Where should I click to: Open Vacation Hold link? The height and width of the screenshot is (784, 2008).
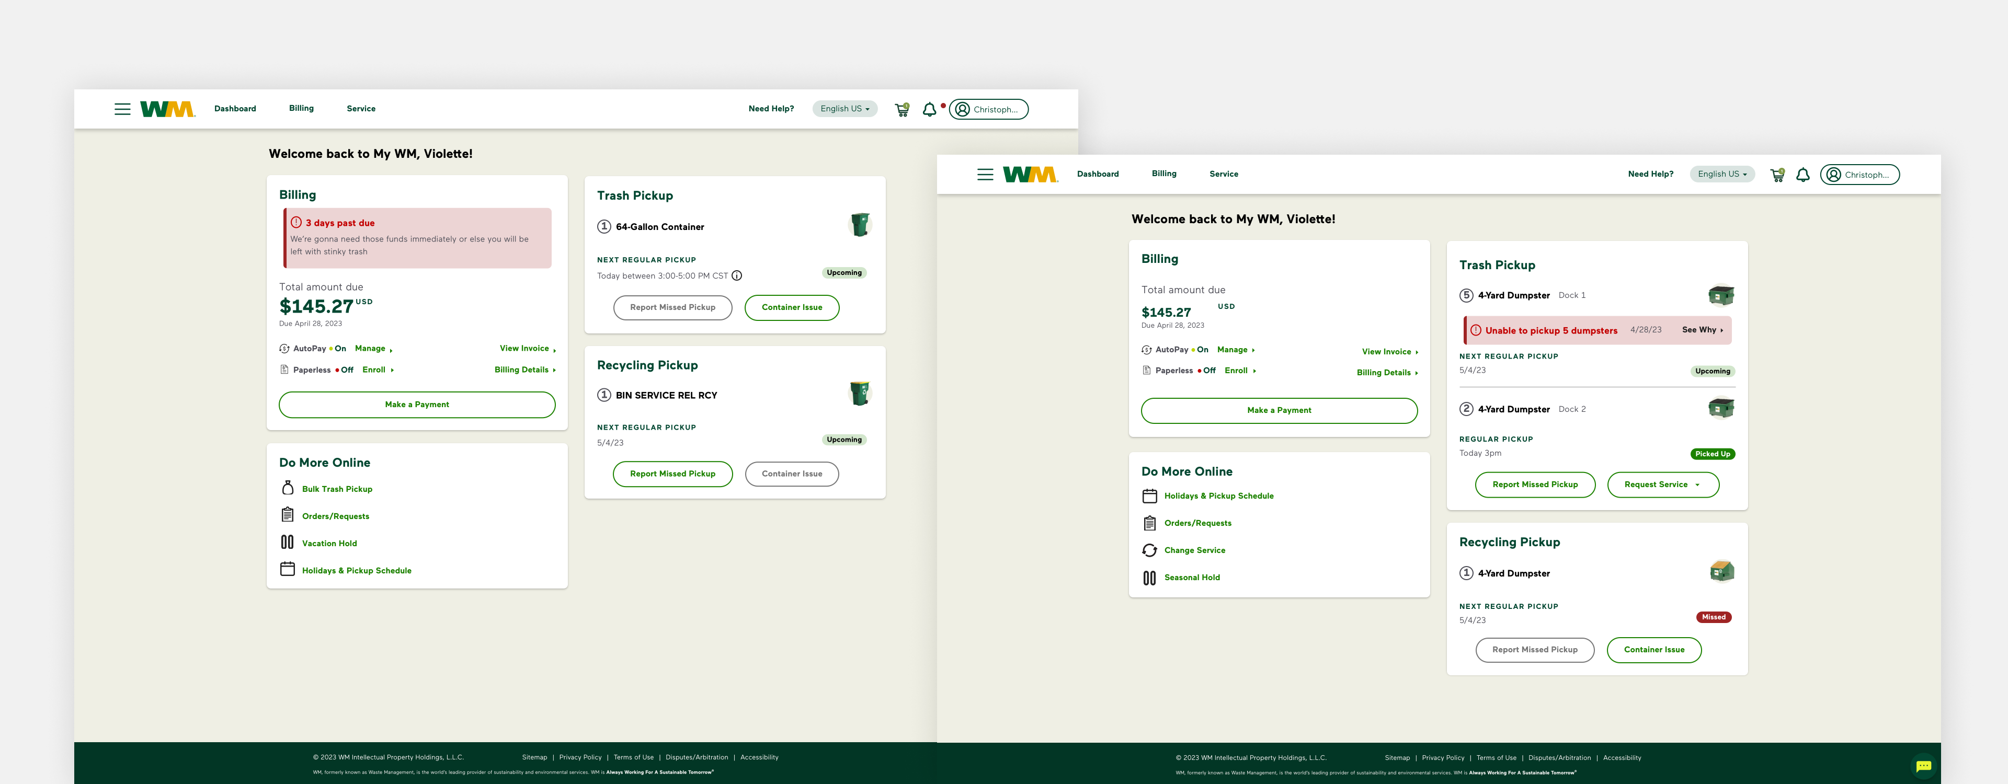click(330, 543)
